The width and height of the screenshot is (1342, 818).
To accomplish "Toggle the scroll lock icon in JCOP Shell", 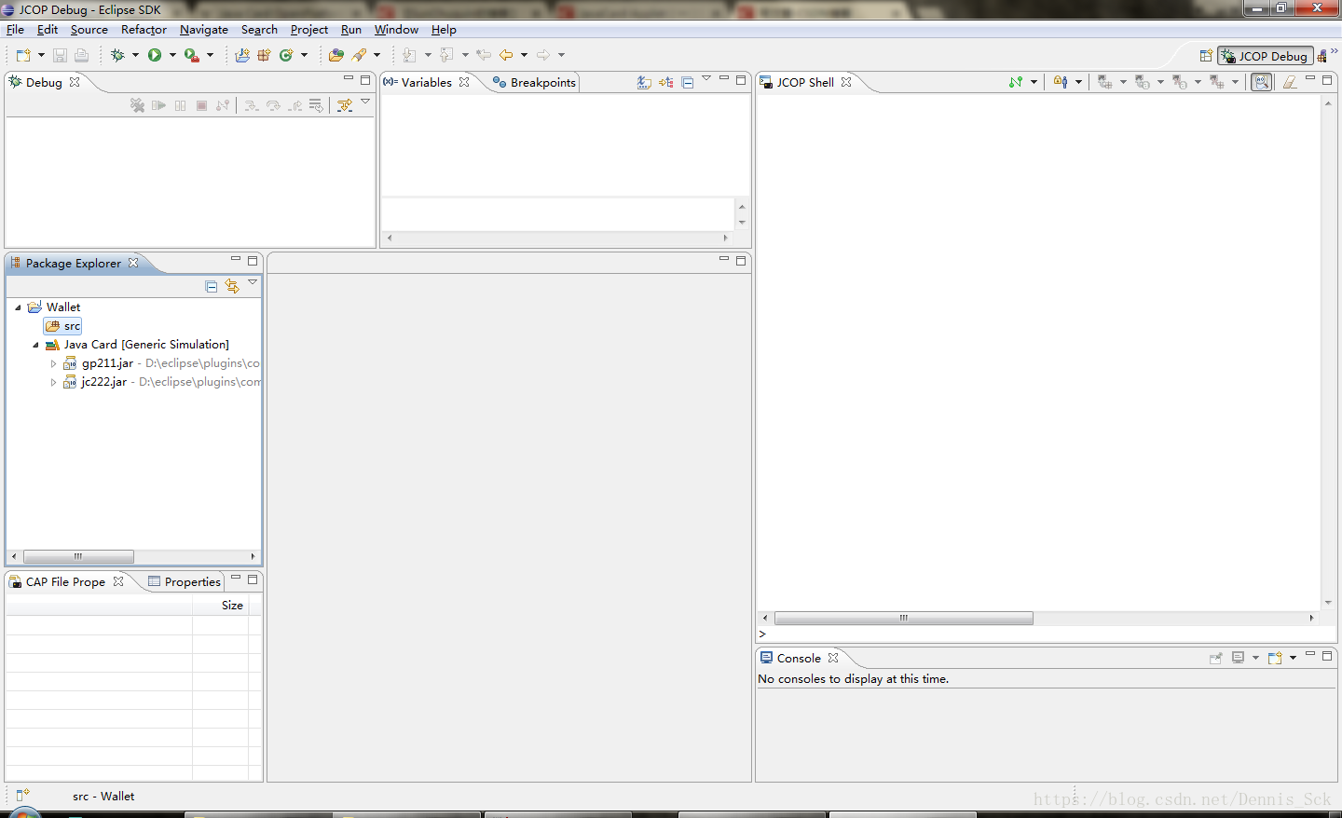I will click(x=1262, y=82).
